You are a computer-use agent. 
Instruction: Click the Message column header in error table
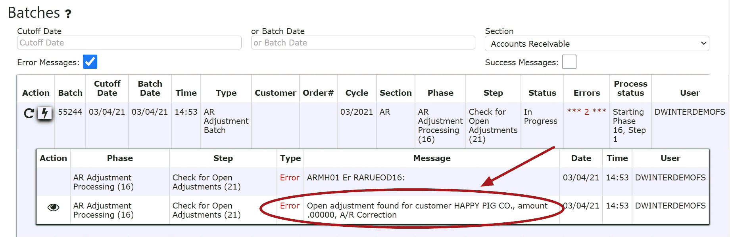tap(432, 158)
